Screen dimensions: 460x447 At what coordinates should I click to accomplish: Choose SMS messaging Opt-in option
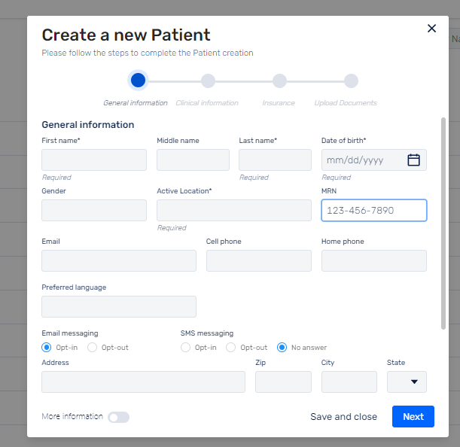[185, 347]
